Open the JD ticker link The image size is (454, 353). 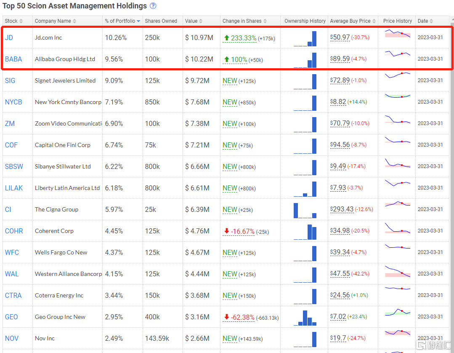click(9, 38)
